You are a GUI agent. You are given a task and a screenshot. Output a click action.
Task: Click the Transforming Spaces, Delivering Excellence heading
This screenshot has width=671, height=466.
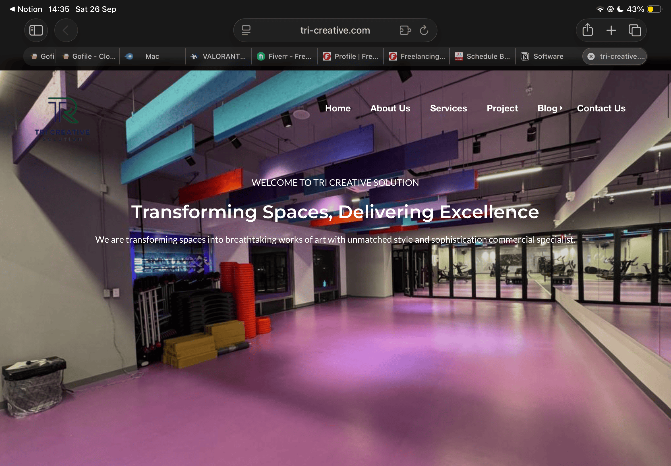[x=335, y=212]
